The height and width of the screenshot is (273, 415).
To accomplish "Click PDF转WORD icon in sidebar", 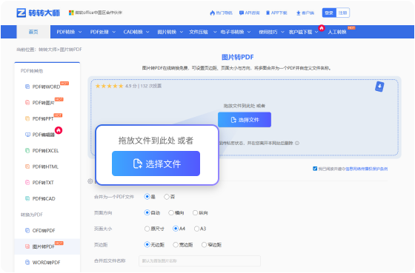I will pyautogui.click(x=27, y=87).
